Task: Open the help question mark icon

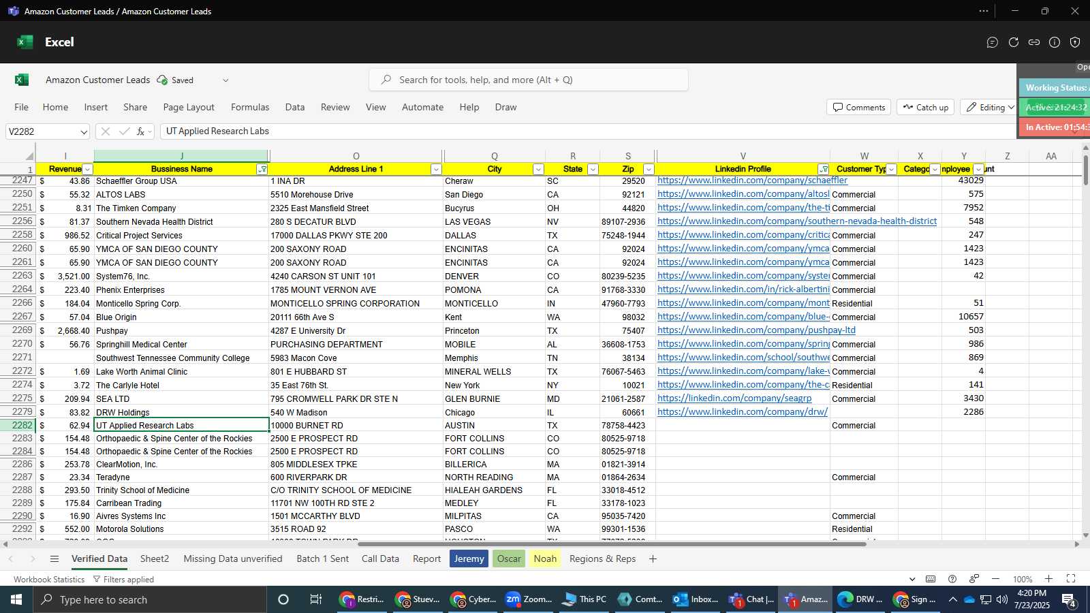Action: (952, 579)
